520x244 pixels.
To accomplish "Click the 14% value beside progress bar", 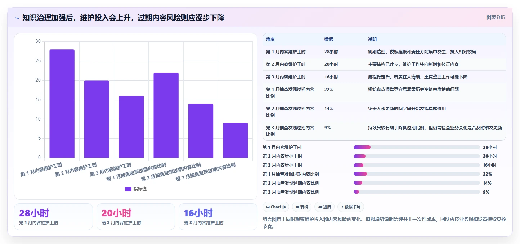I will (487, 183).
